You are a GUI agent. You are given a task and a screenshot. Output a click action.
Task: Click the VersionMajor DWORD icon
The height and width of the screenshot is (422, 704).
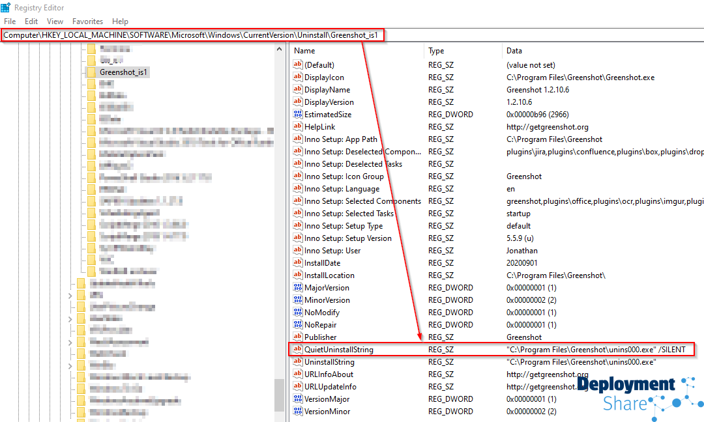(298, 399)
